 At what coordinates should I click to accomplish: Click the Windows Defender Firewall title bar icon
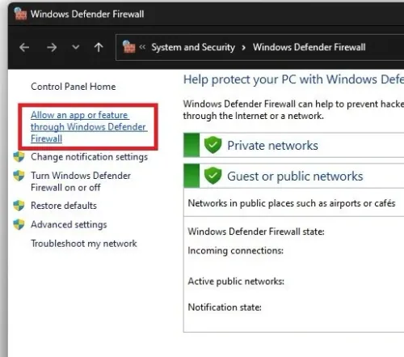coord(20,14)
